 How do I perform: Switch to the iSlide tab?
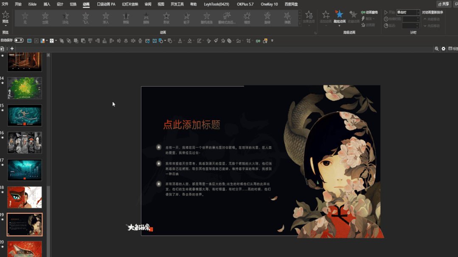click(x=32, y=4)
